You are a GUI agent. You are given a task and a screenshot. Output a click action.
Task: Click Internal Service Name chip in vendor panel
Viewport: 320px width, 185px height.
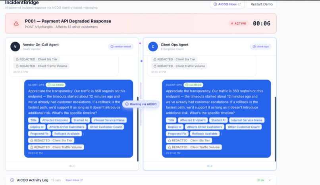109,120
